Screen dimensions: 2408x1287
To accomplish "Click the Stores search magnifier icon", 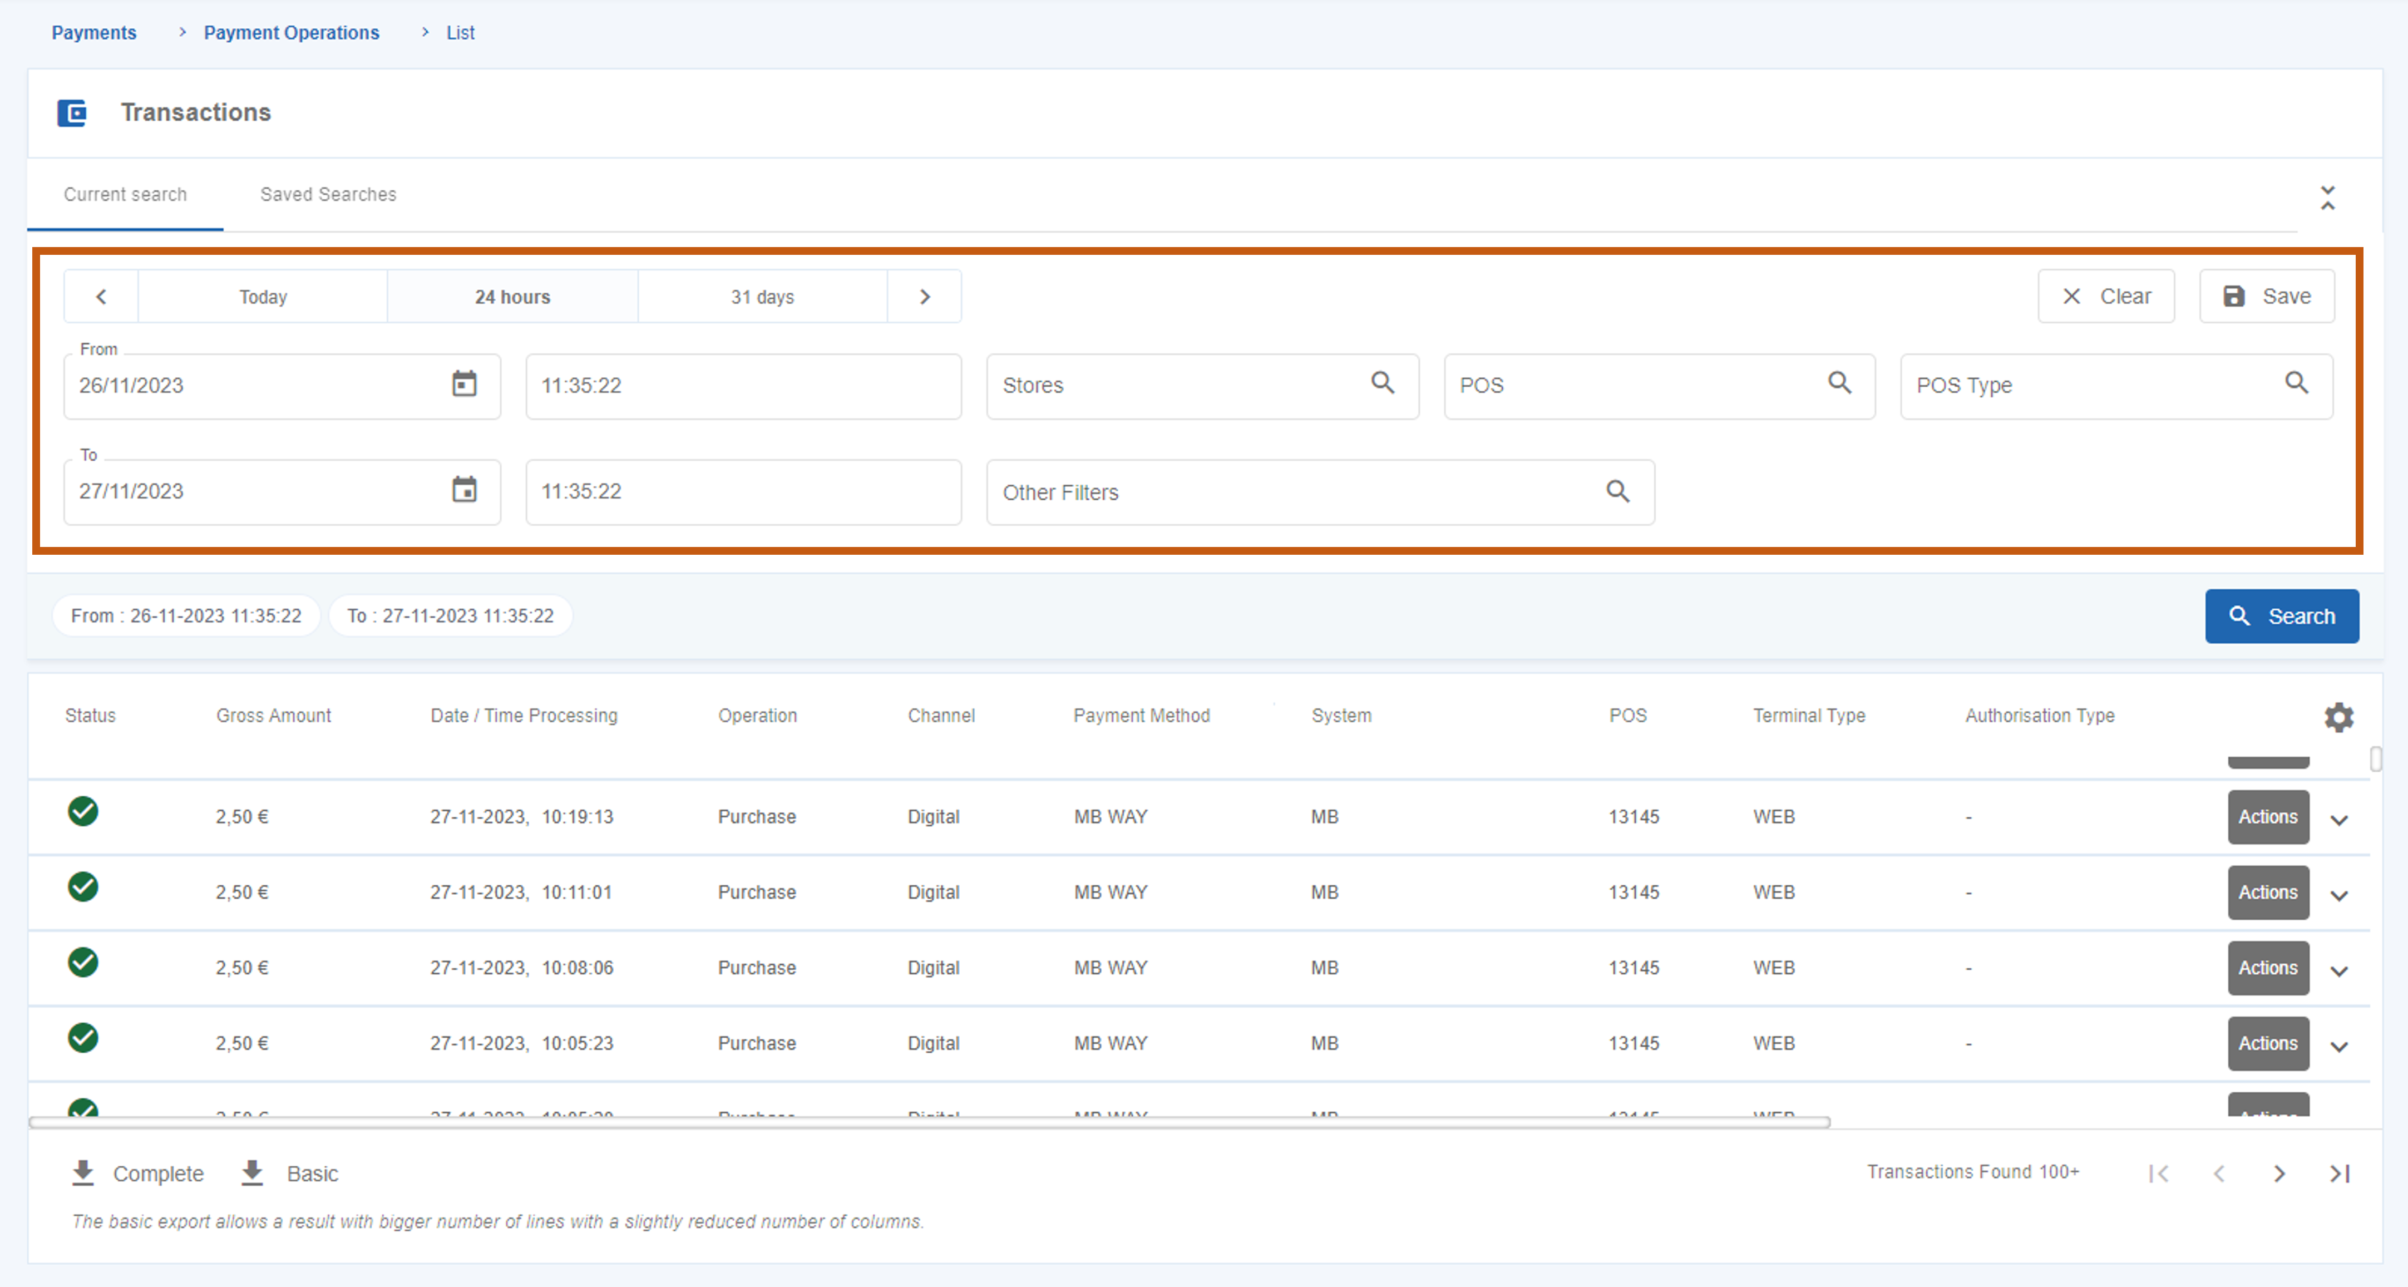I will [x=1383, y=383].
